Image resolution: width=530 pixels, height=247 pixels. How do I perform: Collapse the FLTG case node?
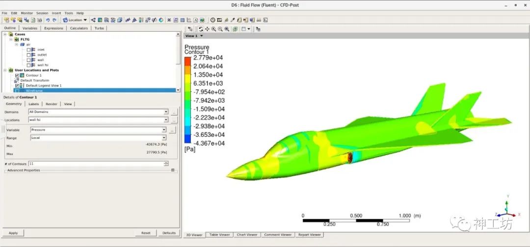tap(11, 40)
